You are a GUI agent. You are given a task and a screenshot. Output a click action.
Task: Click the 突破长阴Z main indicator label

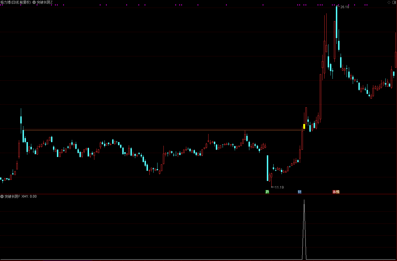(45, 2)
